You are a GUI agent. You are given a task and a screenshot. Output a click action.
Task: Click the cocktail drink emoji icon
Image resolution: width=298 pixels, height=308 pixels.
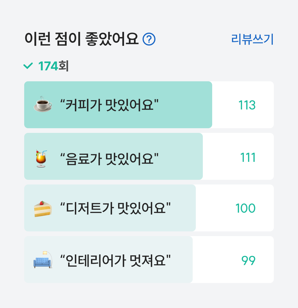41,158
